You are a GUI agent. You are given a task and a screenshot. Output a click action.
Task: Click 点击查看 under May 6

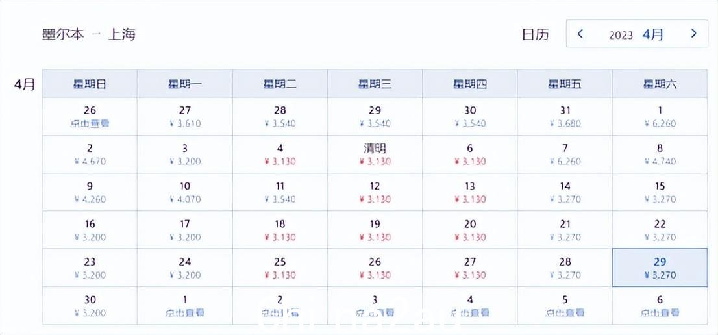[x=660, y=312]
